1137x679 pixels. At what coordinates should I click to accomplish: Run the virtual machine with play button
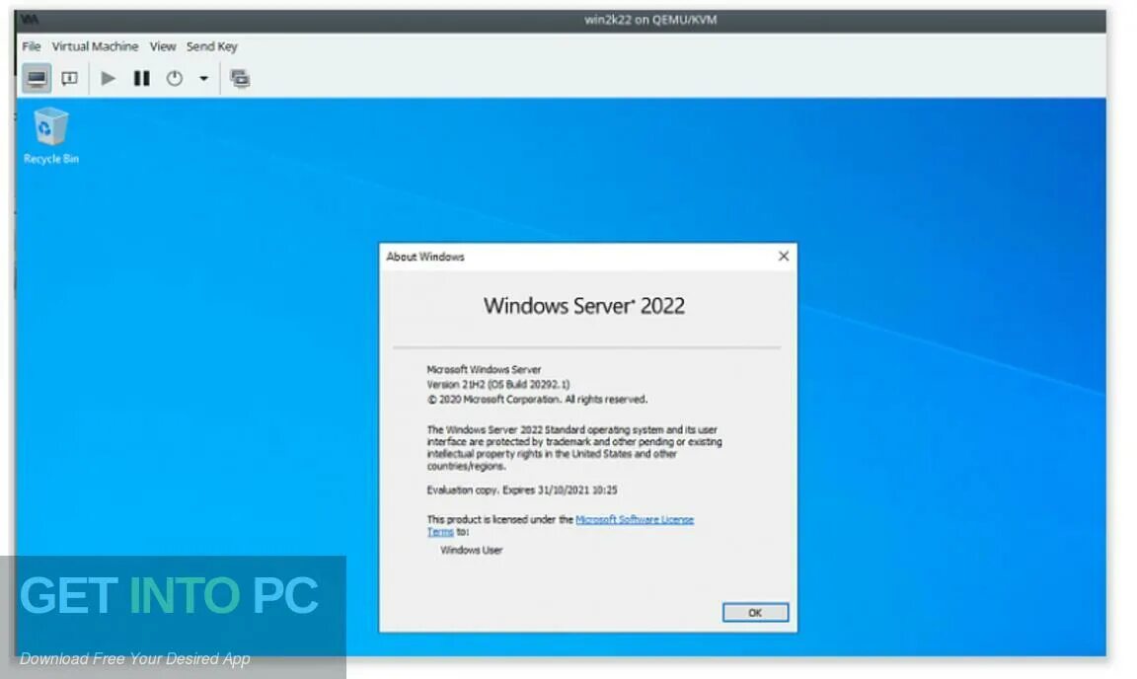[108, 78]
